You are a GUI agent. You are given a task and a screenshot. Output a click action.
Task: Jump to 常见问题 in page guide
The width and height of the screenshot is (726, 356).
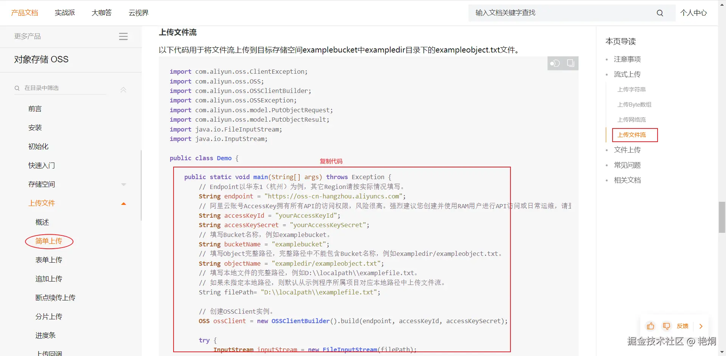point(627,165)
